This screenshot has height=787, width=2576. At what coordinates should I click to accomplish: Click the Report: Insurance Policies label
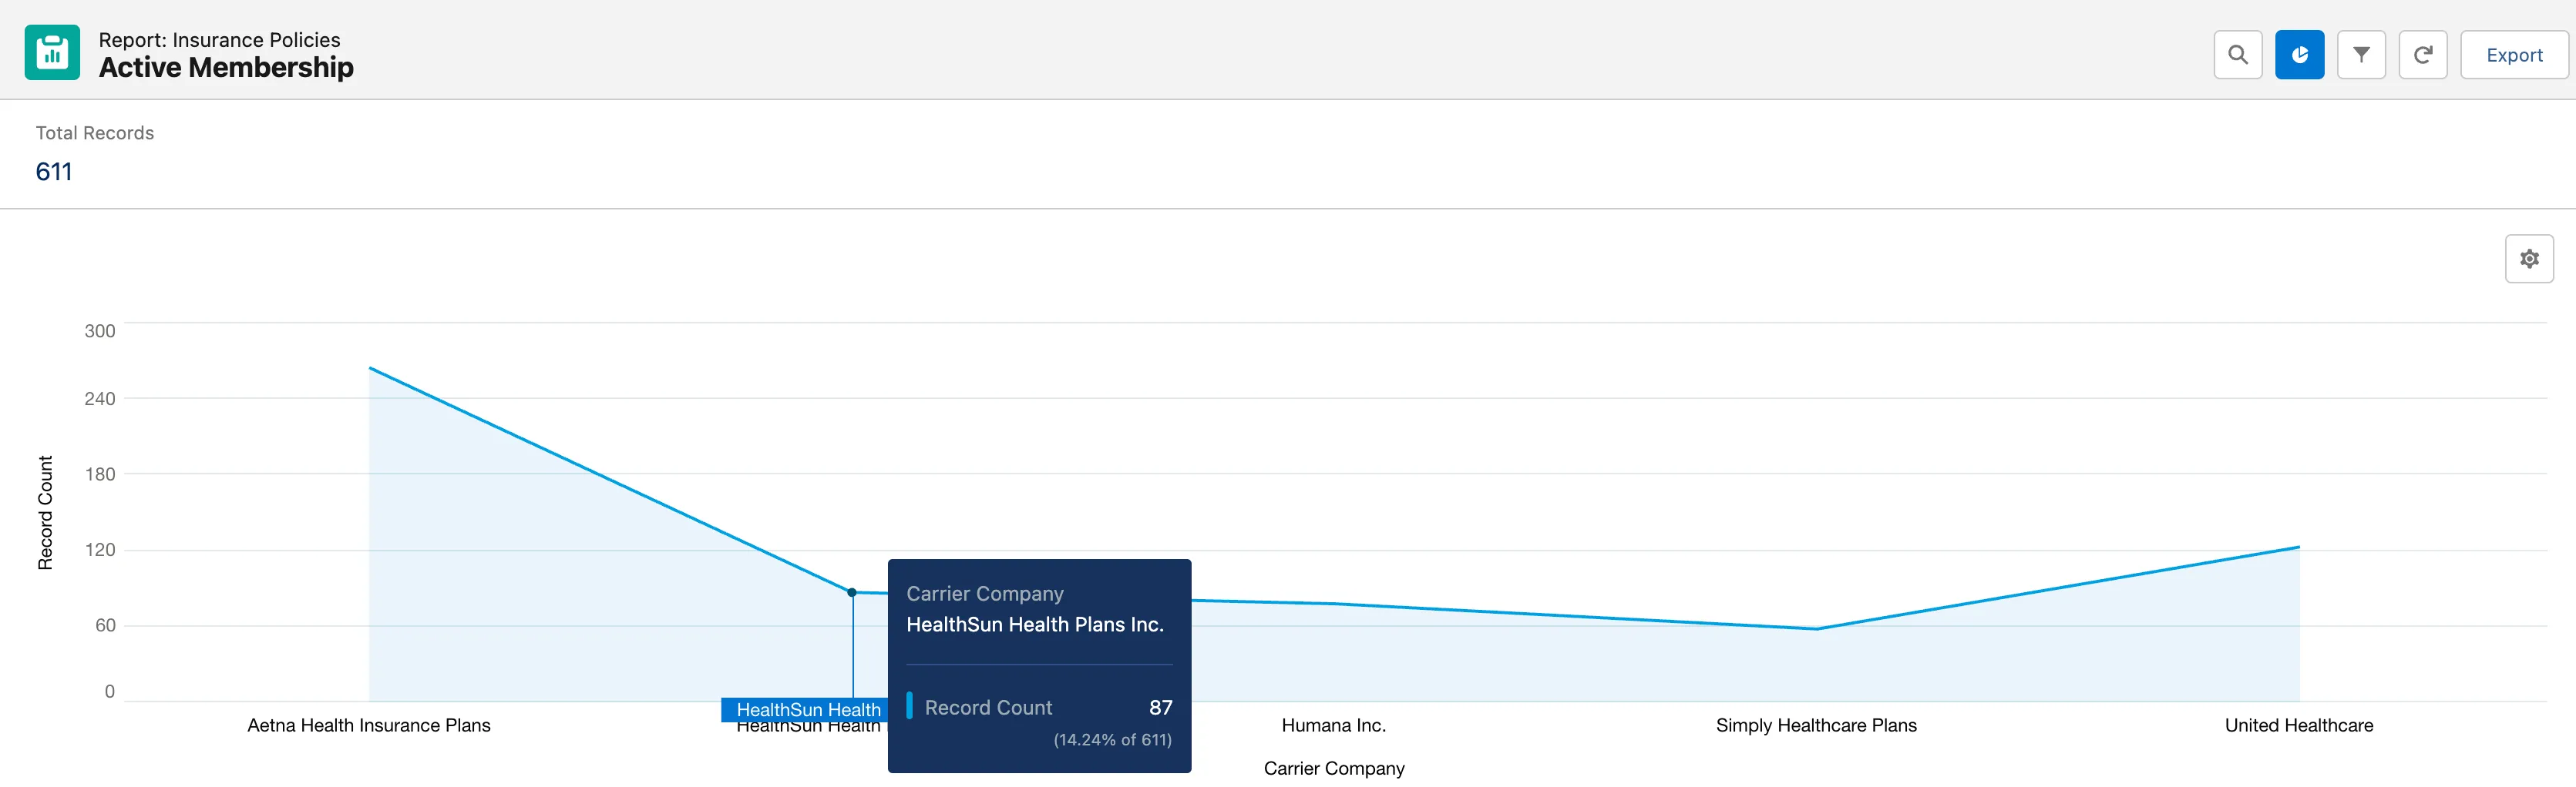click(218, 39)
